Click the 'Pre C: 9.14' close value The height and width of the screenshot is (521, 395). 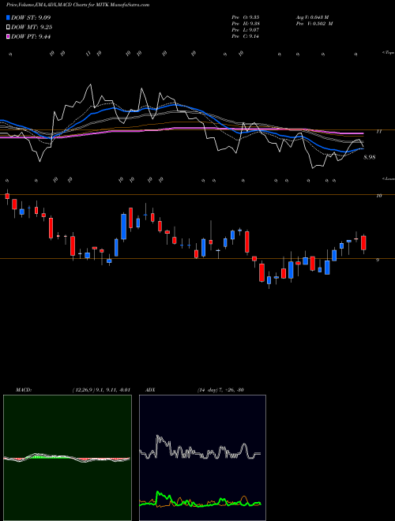coord(246,36)
